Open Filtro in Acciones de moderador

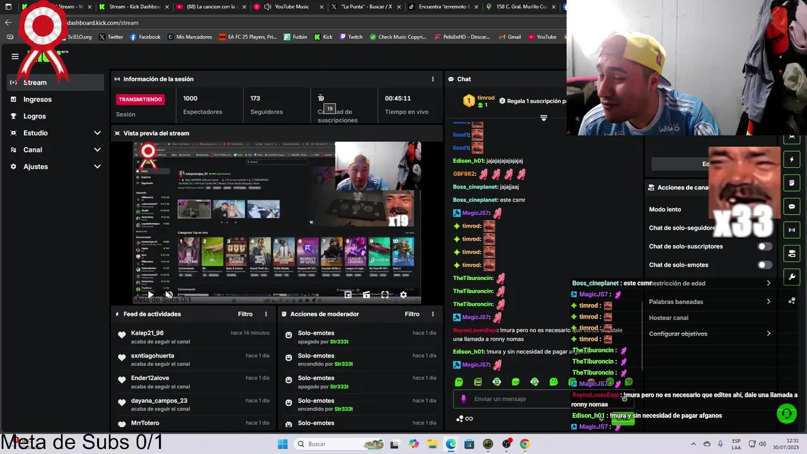pos(412,314)
